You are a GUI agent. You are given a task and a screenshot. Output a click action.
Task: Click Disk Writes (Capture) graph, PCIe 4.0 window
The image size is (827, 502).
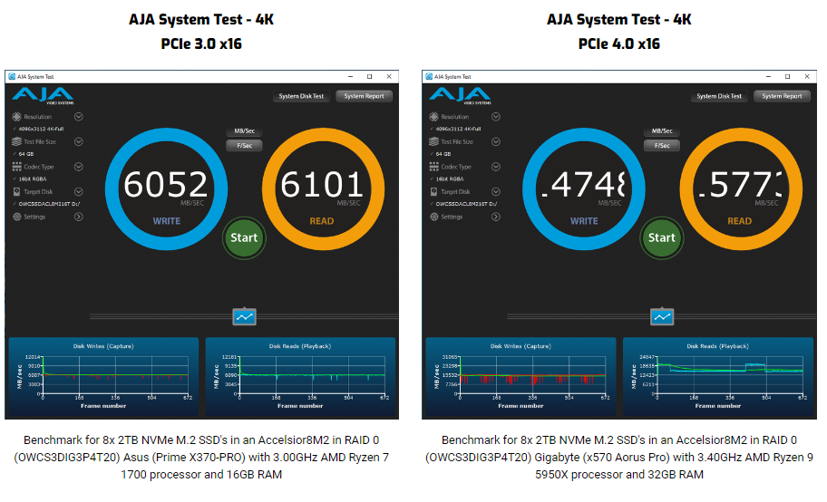click(521, 377)
